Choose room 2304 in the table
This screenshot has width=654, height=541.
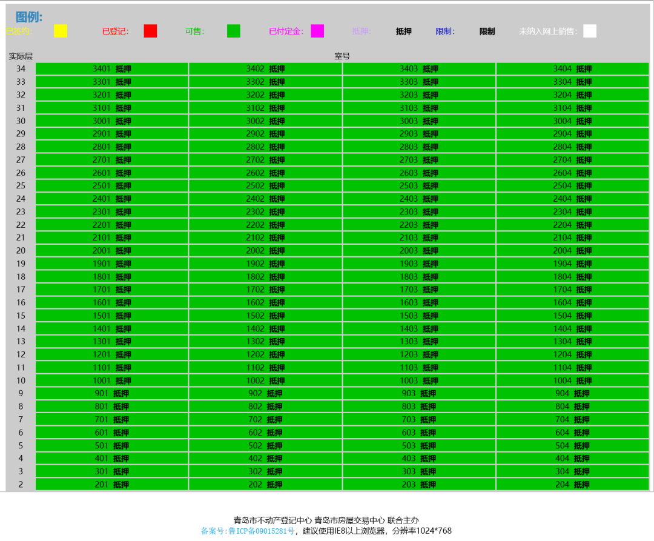[573, 212]
